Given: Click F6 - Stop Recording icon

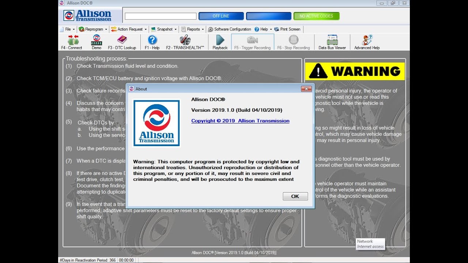Looking at the screenshot, I should 294,42.
